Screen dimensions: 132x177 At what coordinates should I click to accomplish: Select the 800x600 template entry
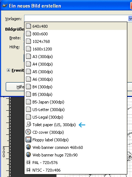76,34
